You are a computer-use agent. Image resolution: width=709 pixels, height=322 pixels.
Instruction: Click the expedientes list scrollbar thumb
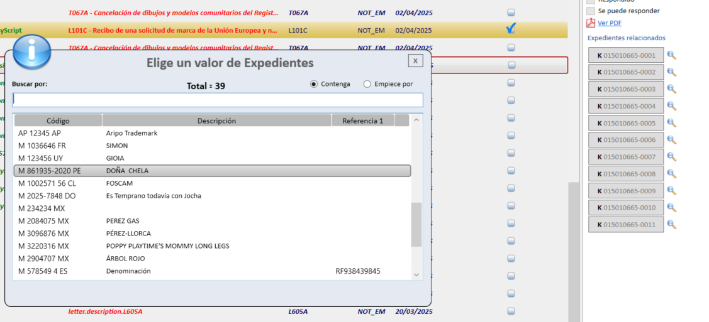(x=416, y=225)
